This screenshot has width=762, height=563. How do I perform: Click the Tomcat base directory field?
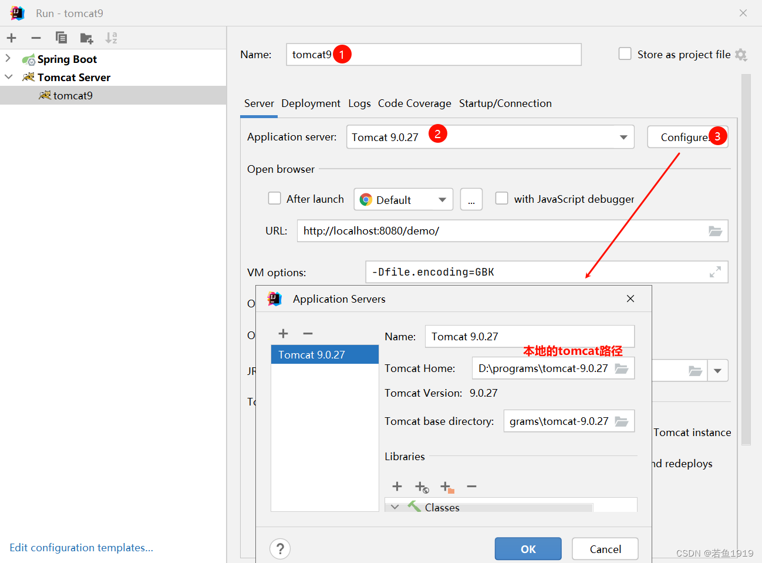(x=569, y=421)
